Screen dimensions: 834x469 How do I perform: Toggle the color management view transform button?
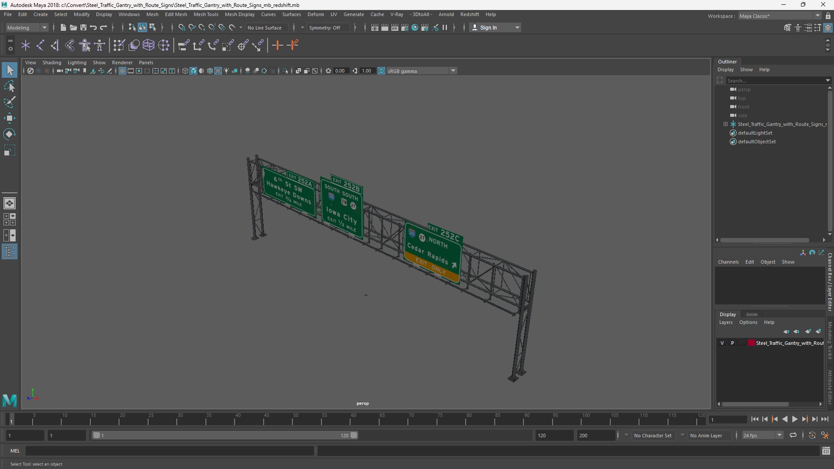381,71
